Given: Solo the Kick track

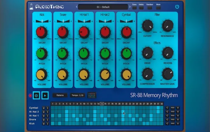Looking at the screenshot, I should point(47,124).
